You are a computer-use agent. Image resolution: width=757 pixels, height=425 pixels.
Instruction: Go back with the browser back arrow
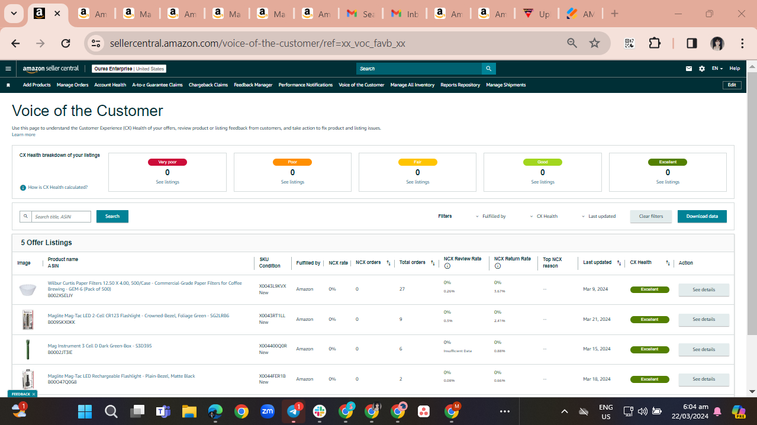pos(15,43)
